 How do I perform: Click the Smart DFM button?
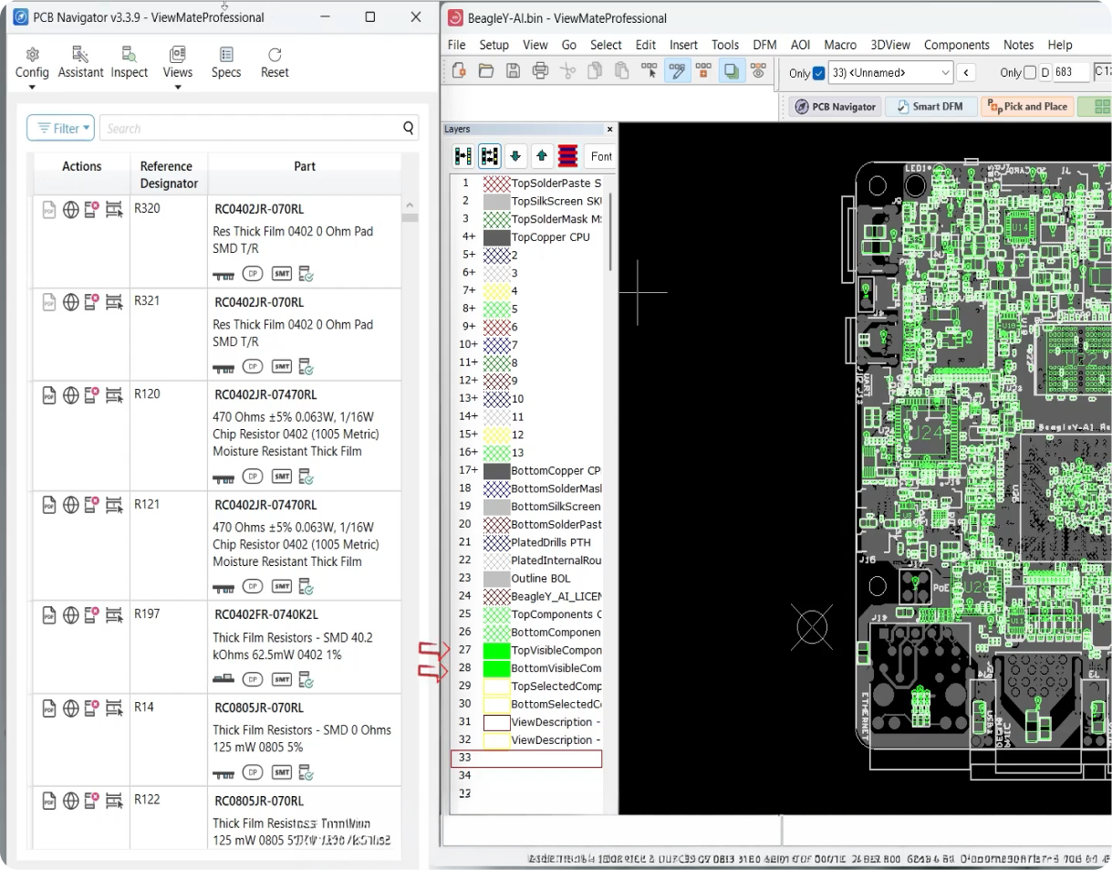click(930, 107)
